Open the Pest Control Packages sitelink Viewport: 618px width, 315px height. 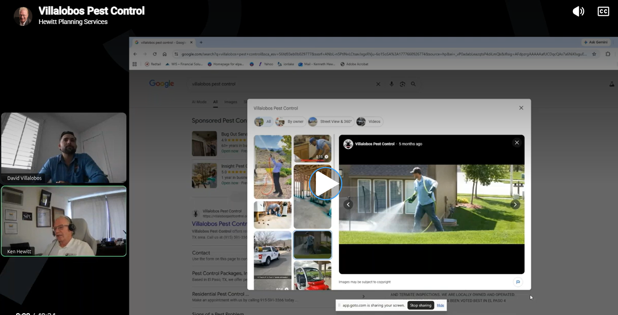pyautogui.click(x=219, y=273)
